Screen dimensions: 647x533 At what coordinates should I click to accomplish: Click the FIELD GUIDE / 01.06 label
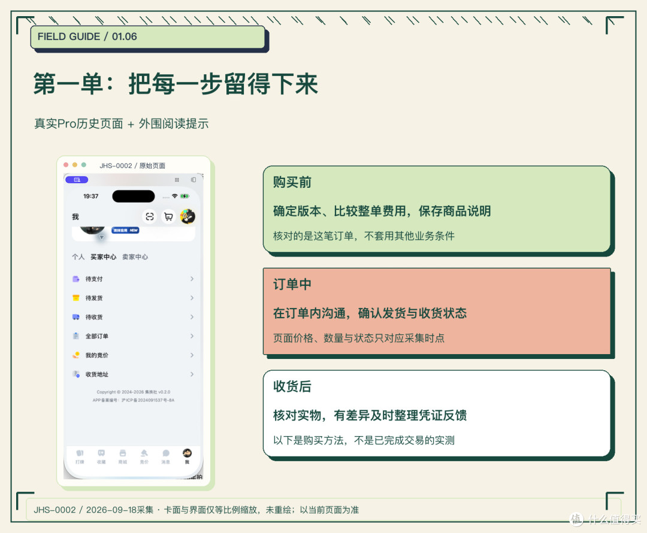(x=87, y=36)
